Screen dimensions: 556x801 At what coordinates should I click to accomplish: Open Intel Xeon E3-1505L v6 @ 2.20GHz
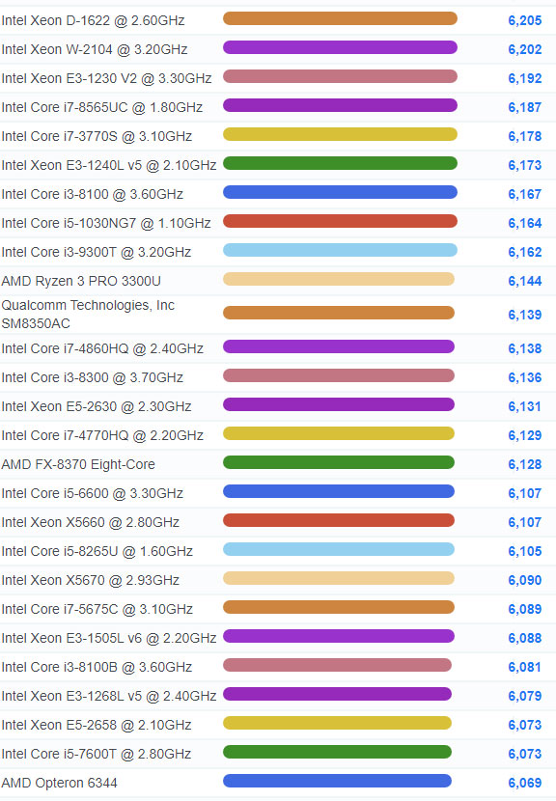point(109,638)
